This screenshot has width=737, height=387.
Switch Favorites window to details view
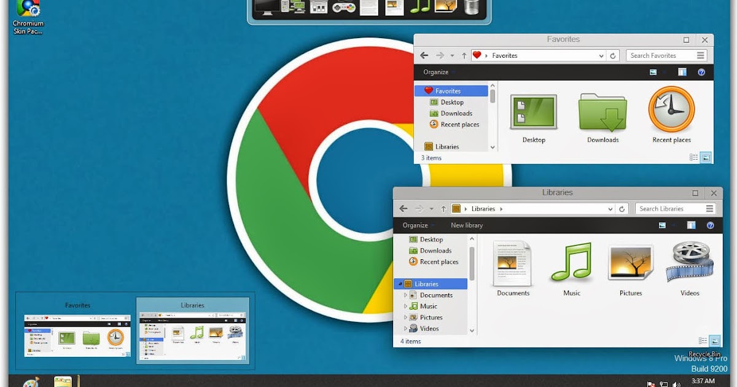pos(694,157)
